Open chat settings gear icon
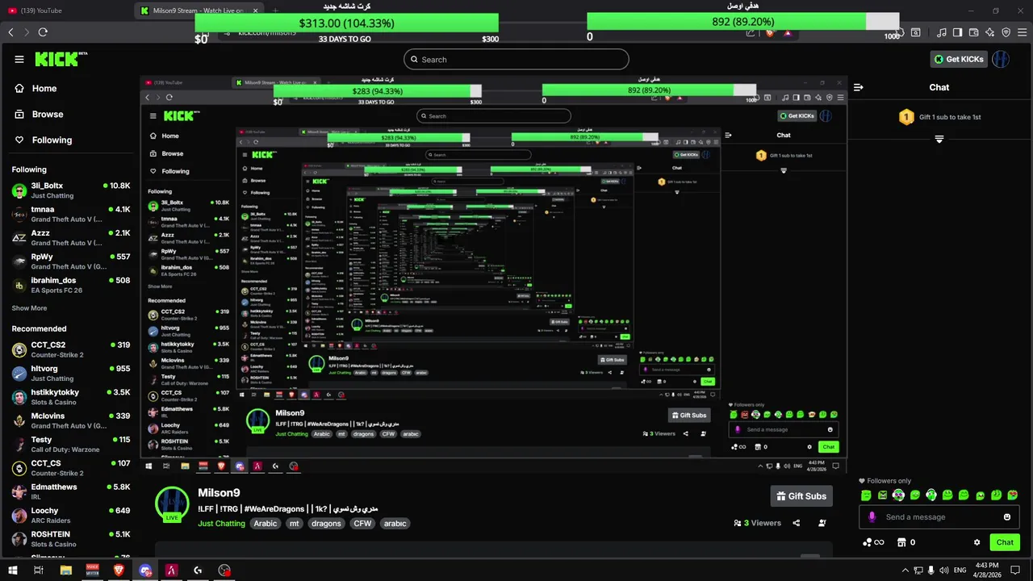Viewport: 1033px width, 581px height. [x=977, y=542]
